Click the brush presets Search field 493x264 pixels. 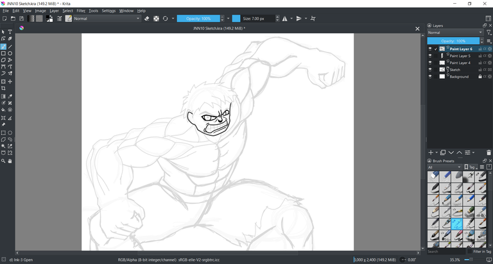tap(446, 251)
